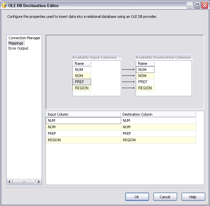The width and height of the screenshot is (210, 206).
Task: Select NOM in Available Destination Columns
Action: point(145,76)
